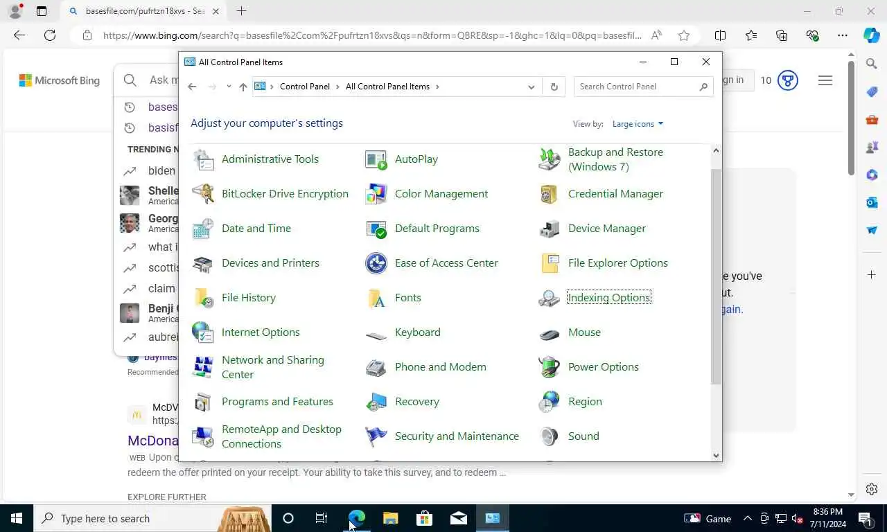This screenshot has height=532, width=887.
Task: Open a new Edge tab
Action: point(241,11)
